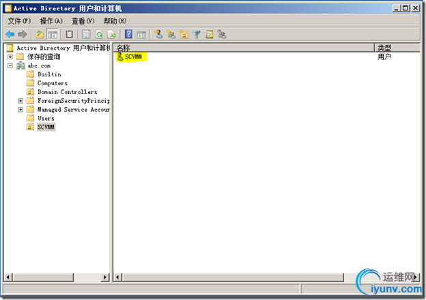Close the Active Directory window
426x300 pixels.
point(415,8)
